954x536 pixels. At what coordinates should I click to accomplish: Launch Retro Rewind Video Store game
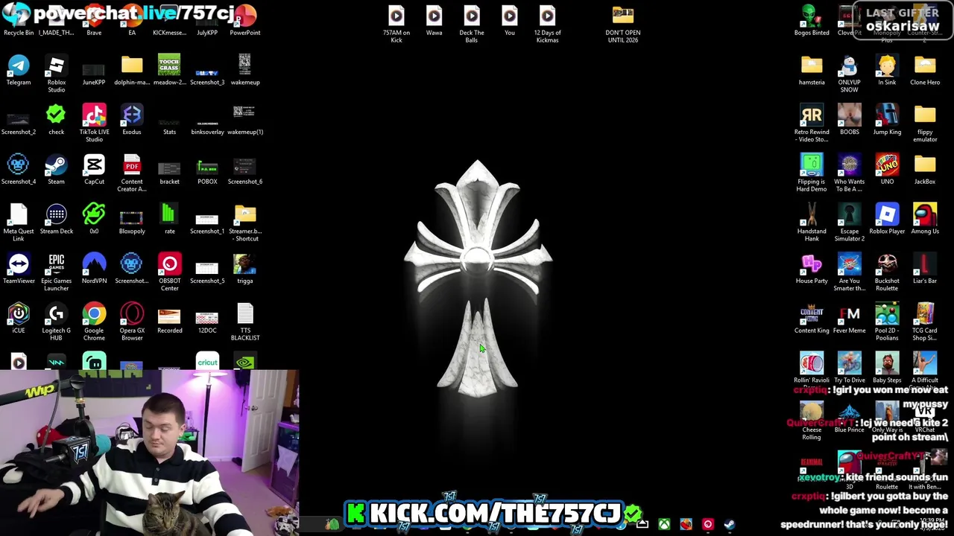812,123
